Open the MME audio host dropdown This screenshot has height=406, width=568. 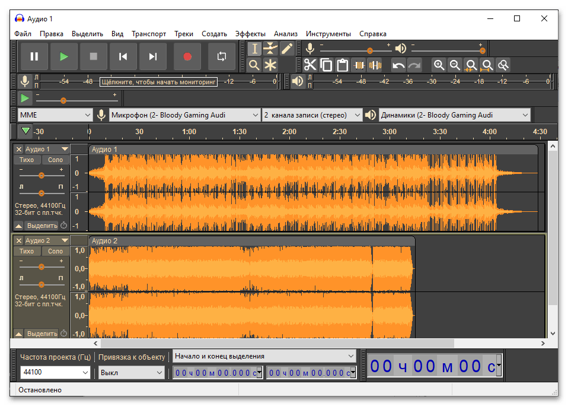pos(55,115)
